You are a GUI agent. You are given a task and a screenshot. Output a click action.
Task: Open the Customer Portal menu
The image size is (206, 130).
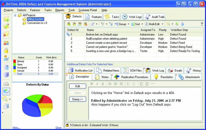point(88,10)
